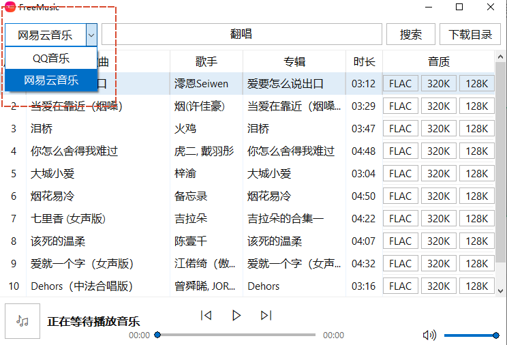
Task: Download 320K in the 泪桥 row
Action: [x=438, y=128]
